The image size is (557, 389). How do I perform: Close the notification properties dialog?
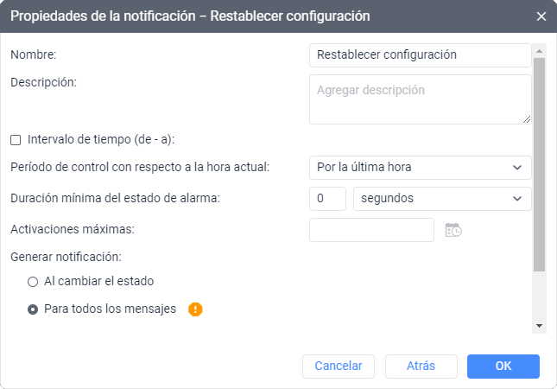point(541,16)
